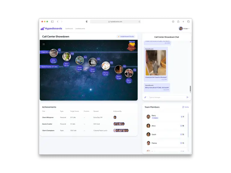Click the chat attachment paperclip icon
This screenshot has height=173, width=231.
coord(145,97)
